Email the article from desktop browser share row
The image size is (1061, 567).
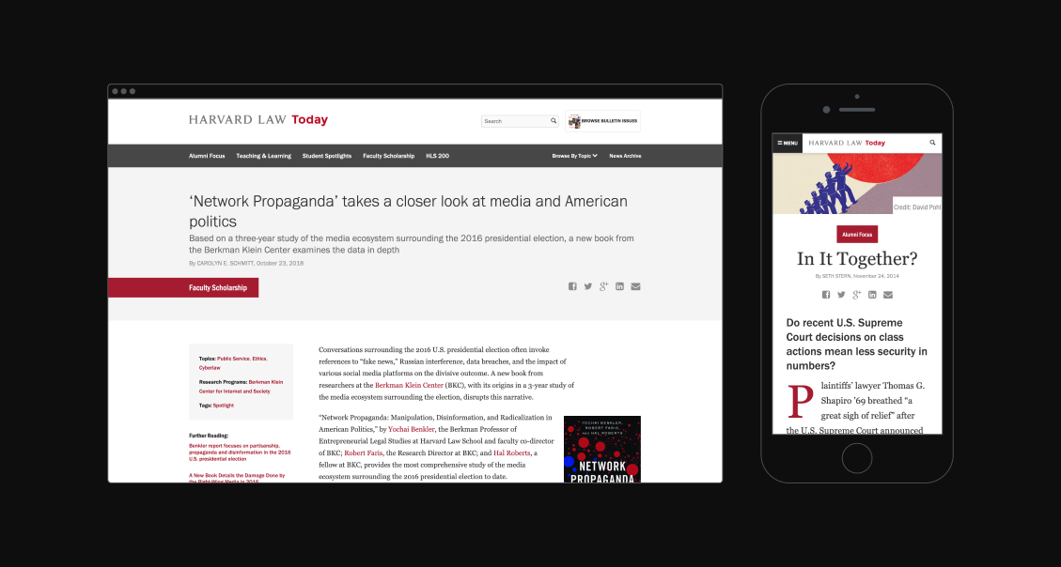click(x=635, y=286)
